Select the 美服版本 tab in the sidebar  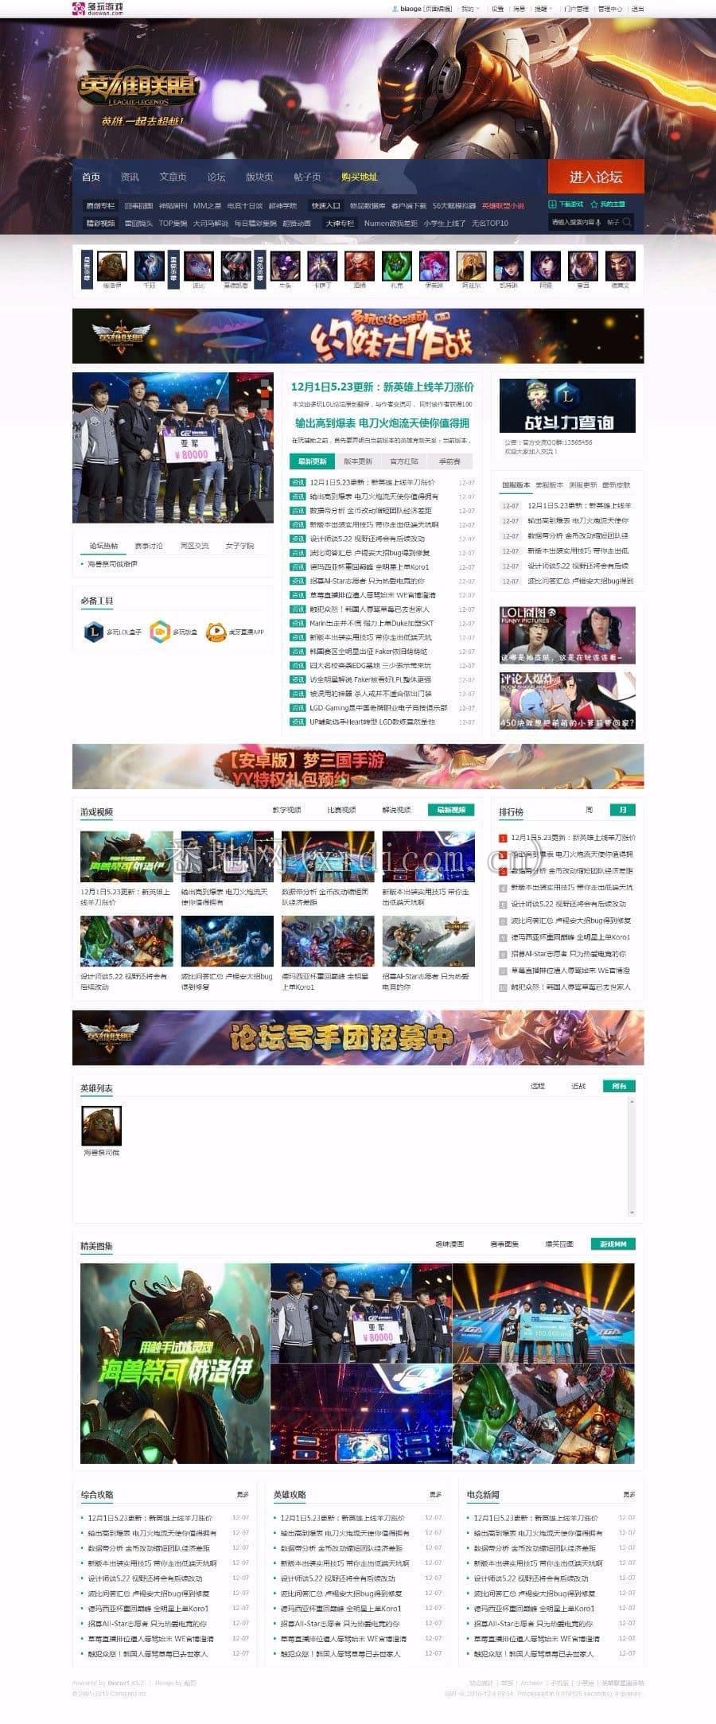(549, 485)
